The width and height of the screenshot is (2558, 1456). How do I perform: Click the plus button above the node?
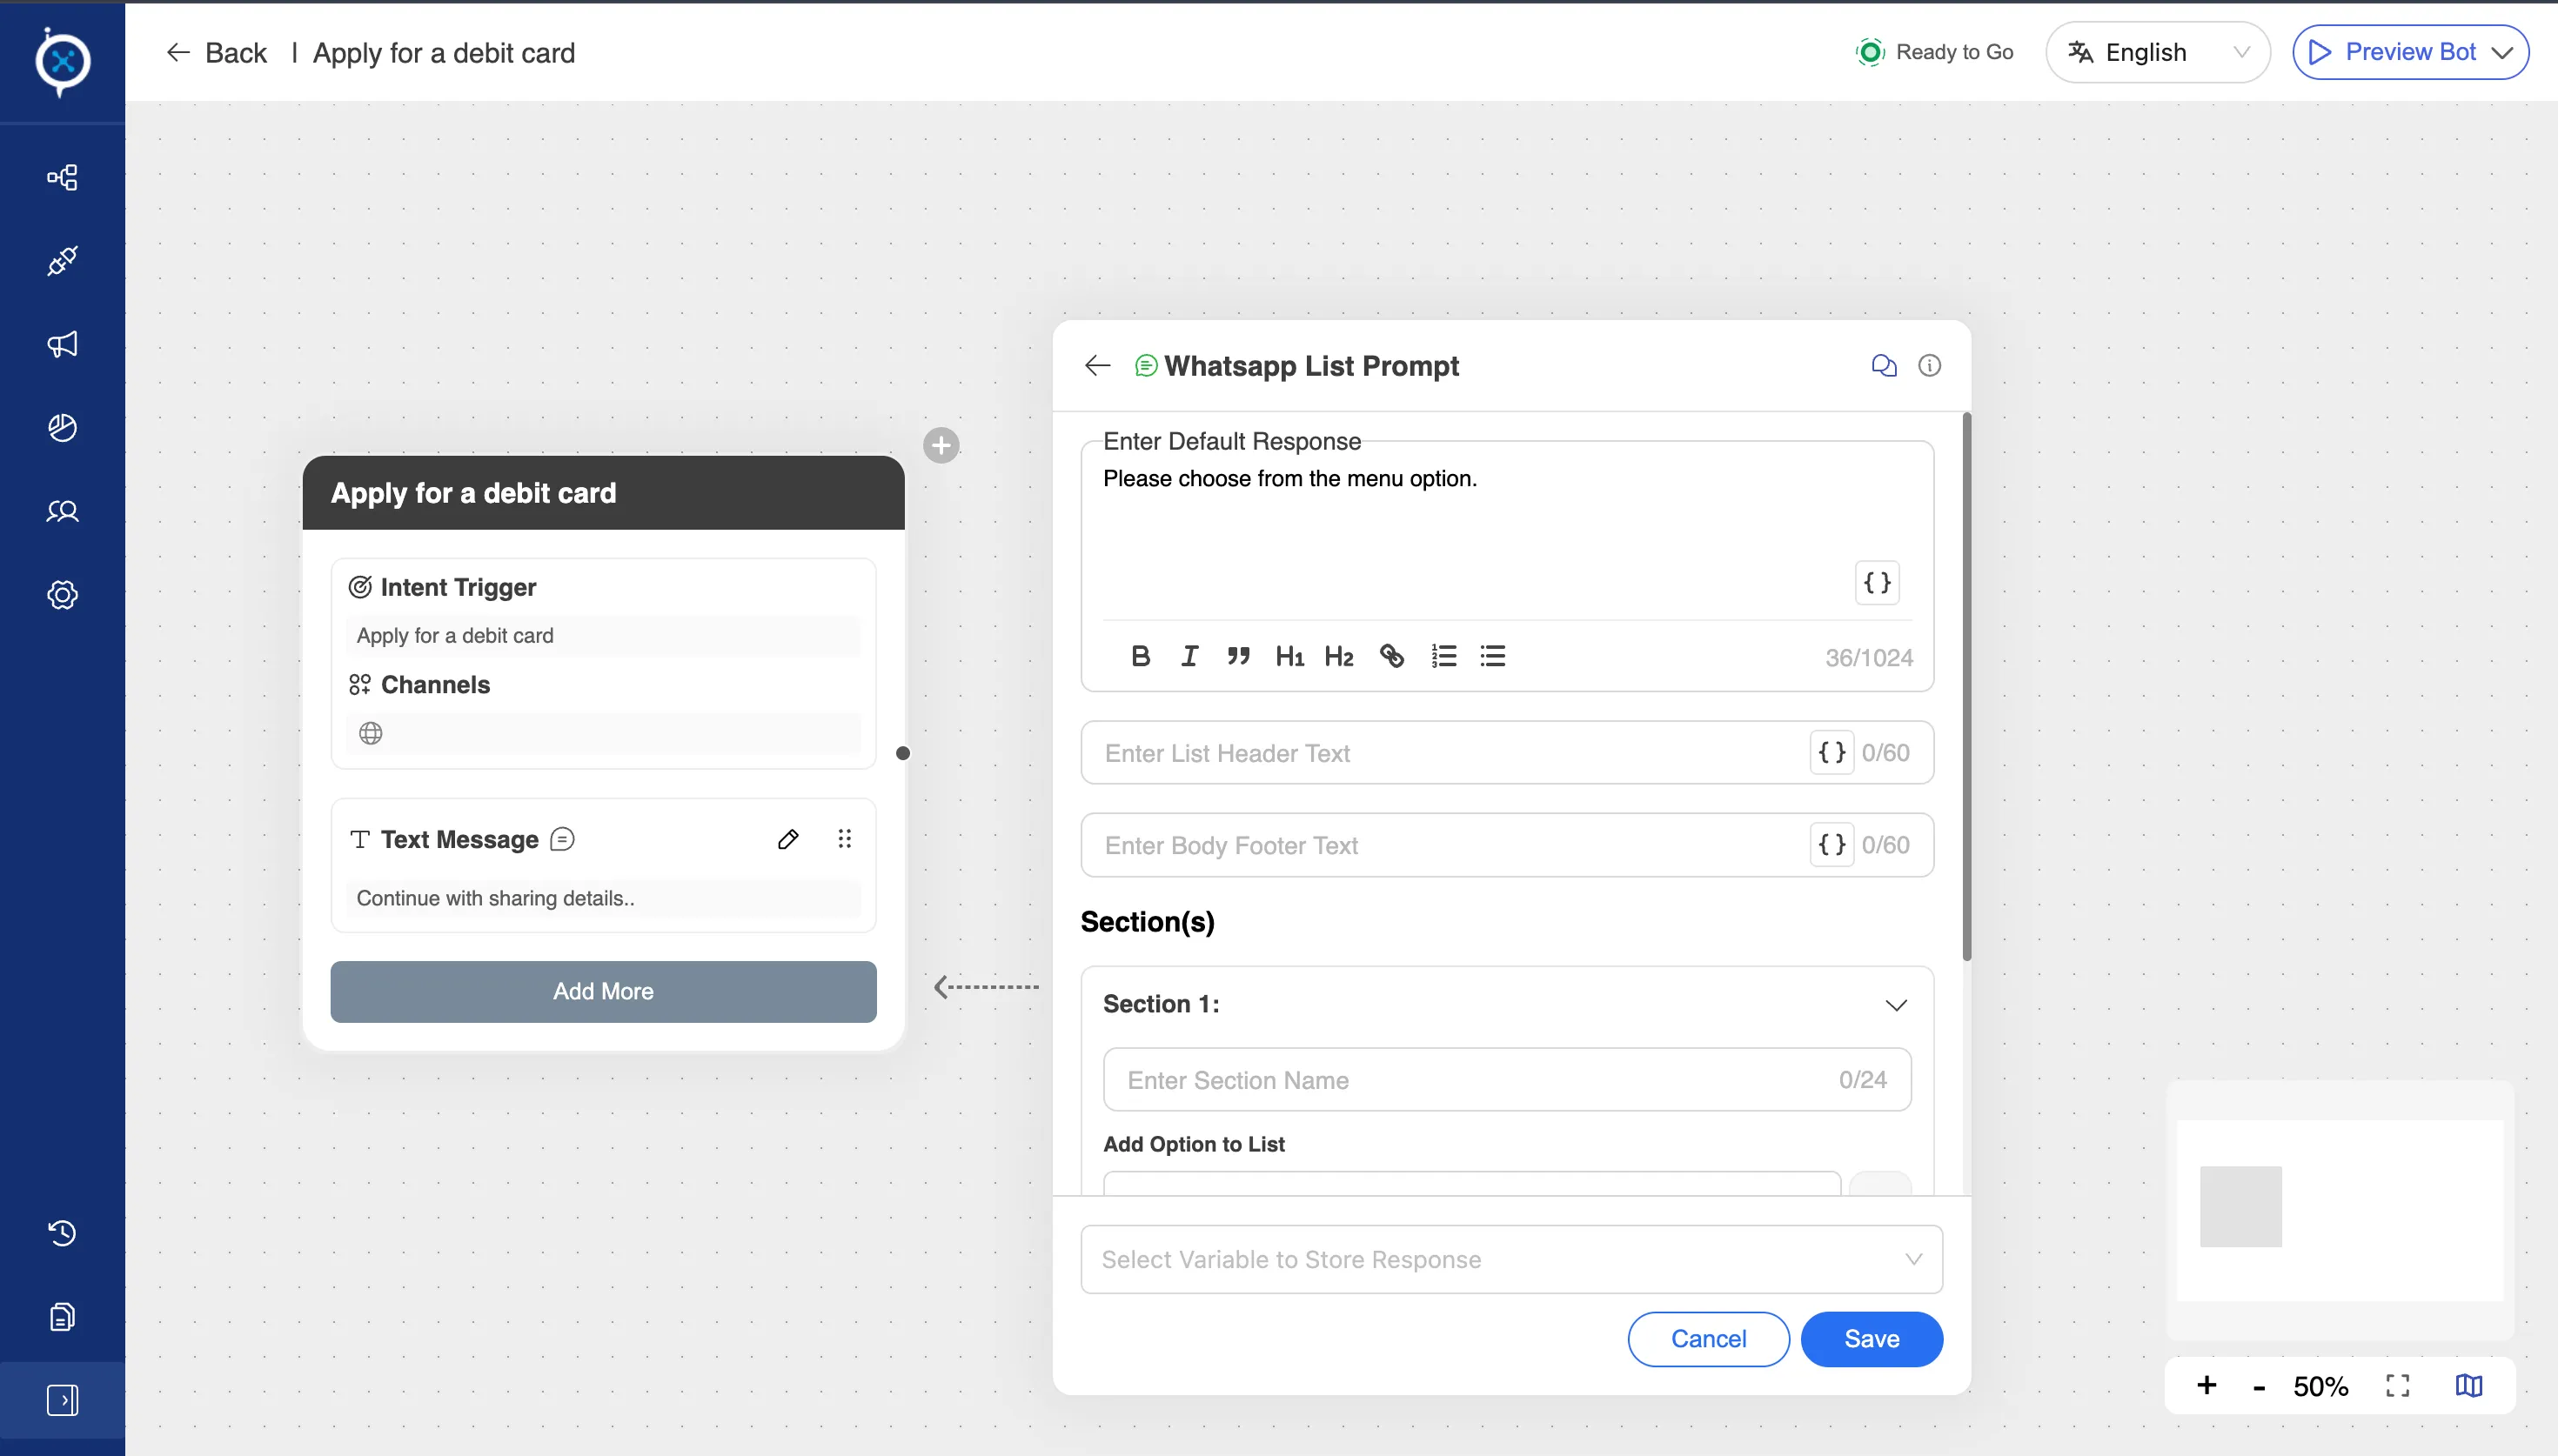(940, 445)
